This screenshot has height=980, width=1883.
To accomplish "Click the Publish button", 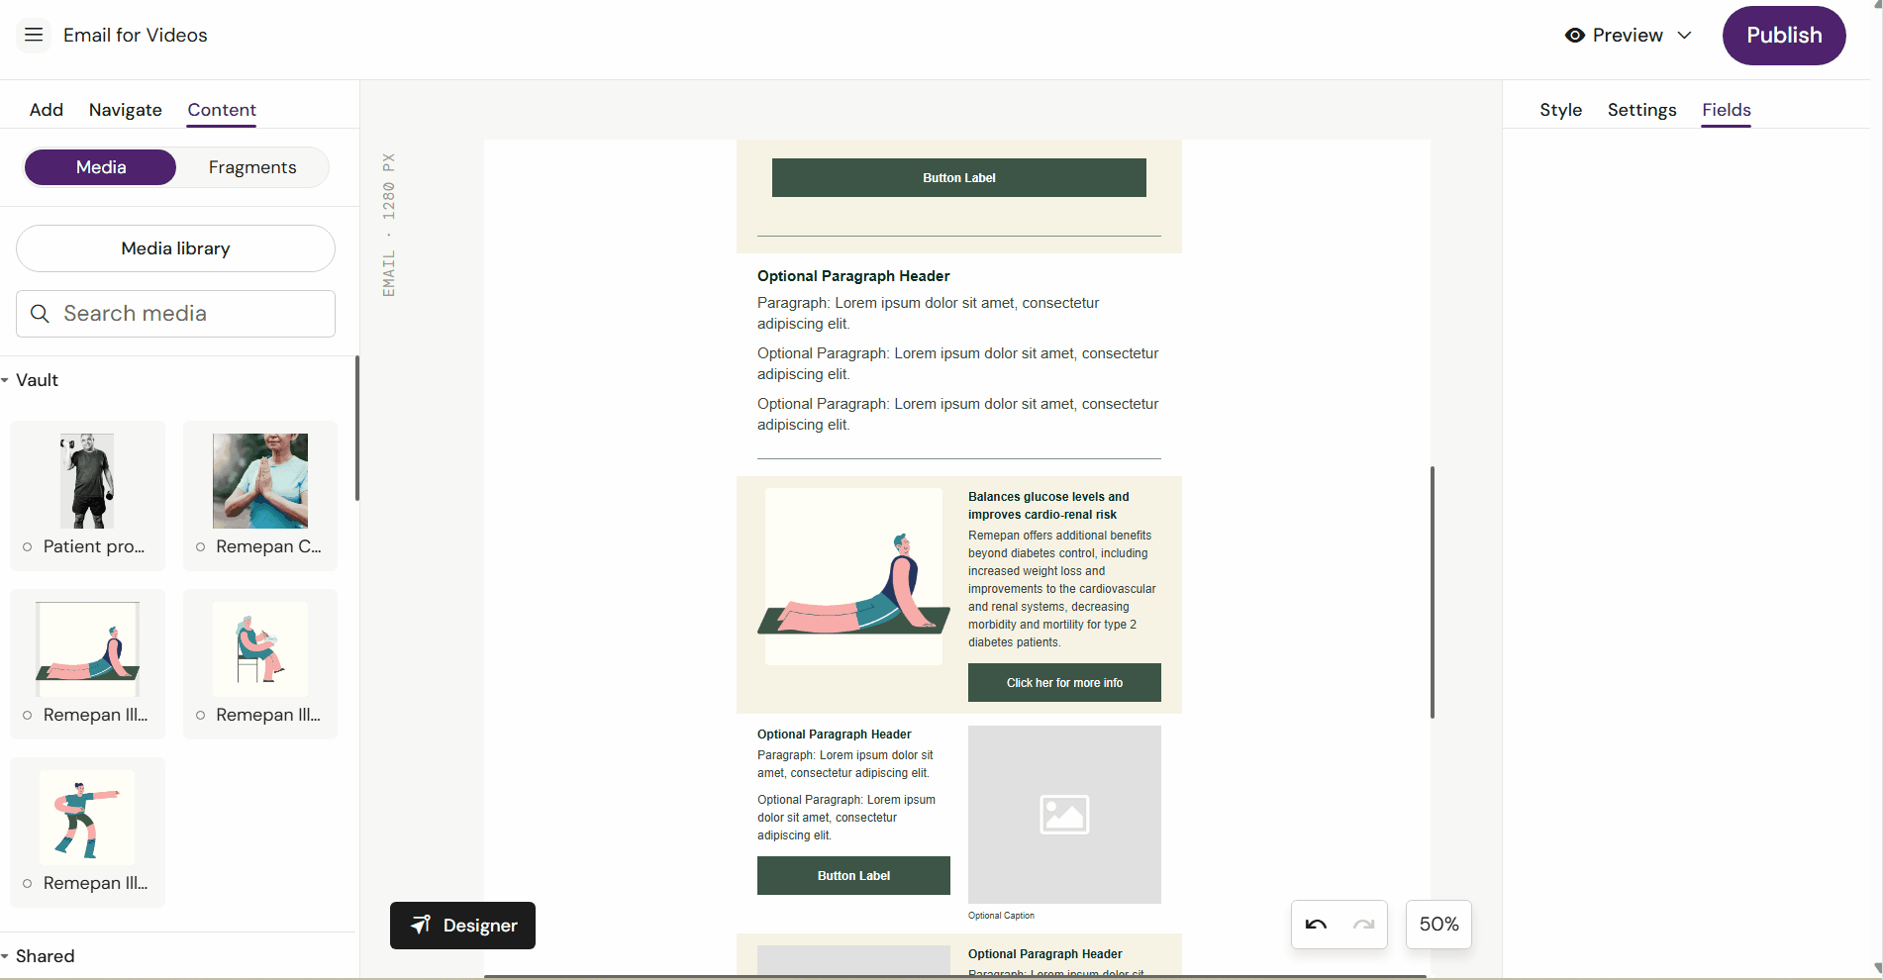I will [x=1783, y=36].
